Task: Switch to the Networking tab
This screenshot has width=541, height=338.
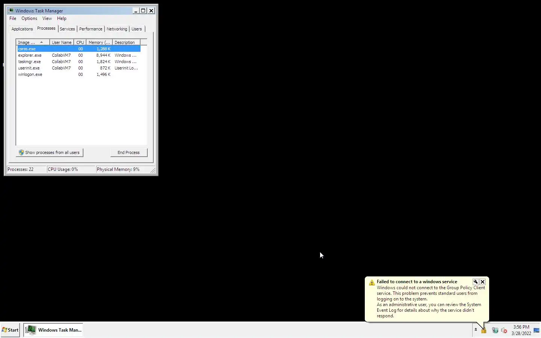Action: tap(117, 29)
